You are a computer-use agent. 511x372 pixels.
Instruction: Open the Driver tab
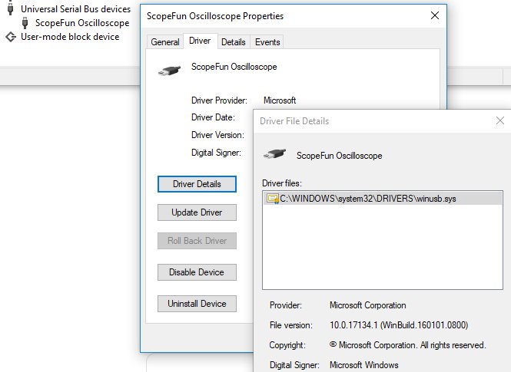(200, 41)
